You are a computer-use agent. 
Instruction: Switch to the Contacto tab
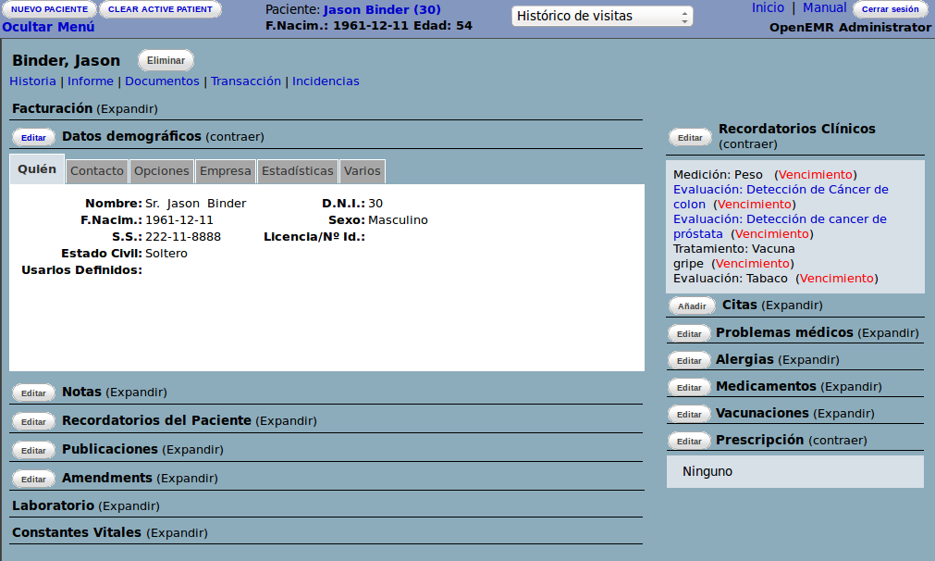(x=97, y=171)
